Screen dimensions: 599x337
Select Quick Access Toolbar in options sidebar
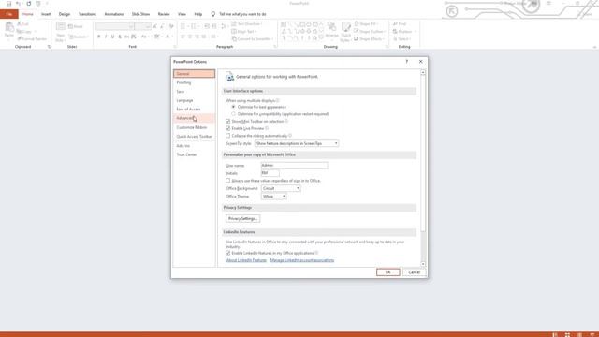(x=194, y=137)
